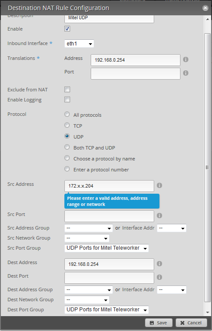Click the Src Port Group label
The height and width of the screenshot is (331, 212).
point(24,248)
